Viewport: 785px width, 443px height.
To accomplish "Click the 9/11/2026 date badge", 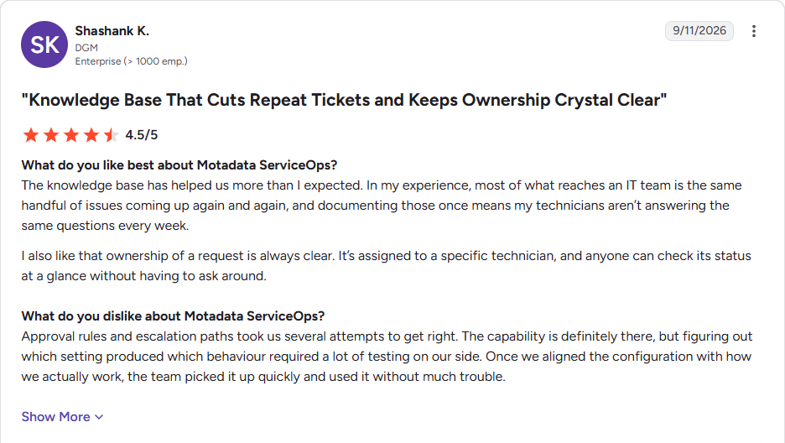I will coord(699,30).
